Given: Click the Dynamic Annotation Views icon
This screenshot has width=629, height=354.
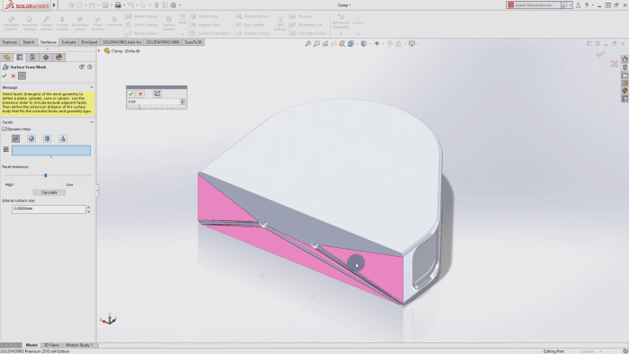Looking at the screenshot, I should (x=341, y=44).
